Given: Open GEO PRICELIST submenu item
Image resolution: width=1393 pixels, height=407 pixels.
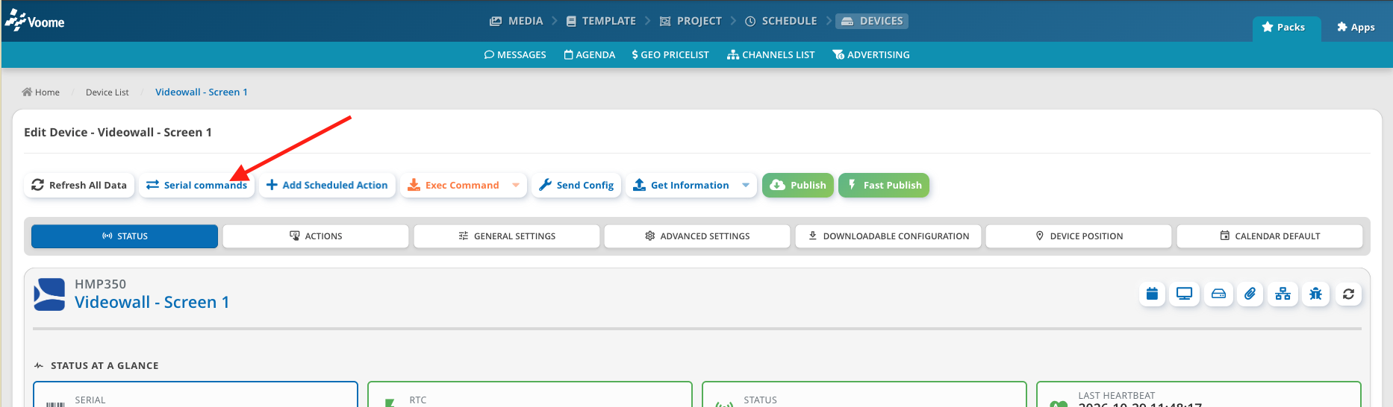Looking at the screenshot, I should (670, 55).
